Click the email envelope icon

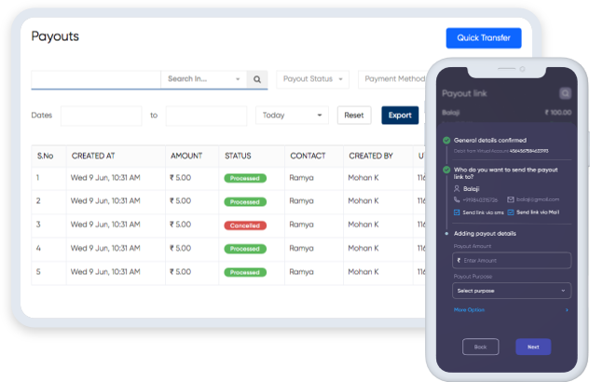point(511,199)
